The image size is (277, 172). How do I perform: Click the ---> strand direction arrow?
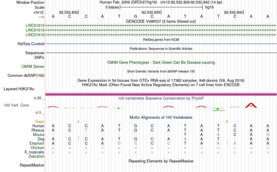tap(41, 17)
